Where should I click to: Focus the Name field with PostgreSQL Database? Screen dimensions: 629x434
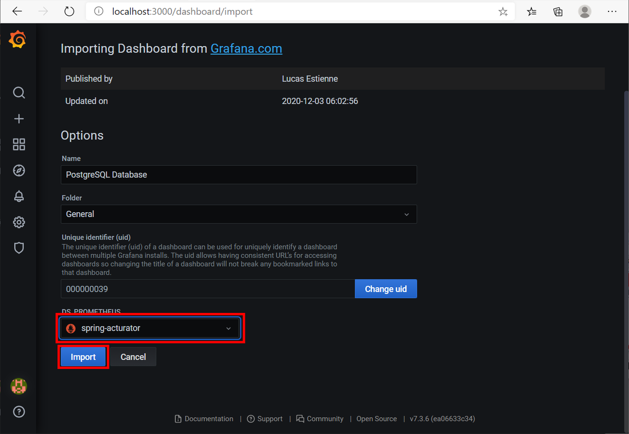[x=239, y=175]
